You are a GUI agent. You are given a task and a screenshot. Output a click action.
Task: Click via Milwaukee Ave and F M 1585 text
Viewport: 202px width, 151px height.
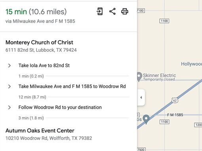[40, 21]
